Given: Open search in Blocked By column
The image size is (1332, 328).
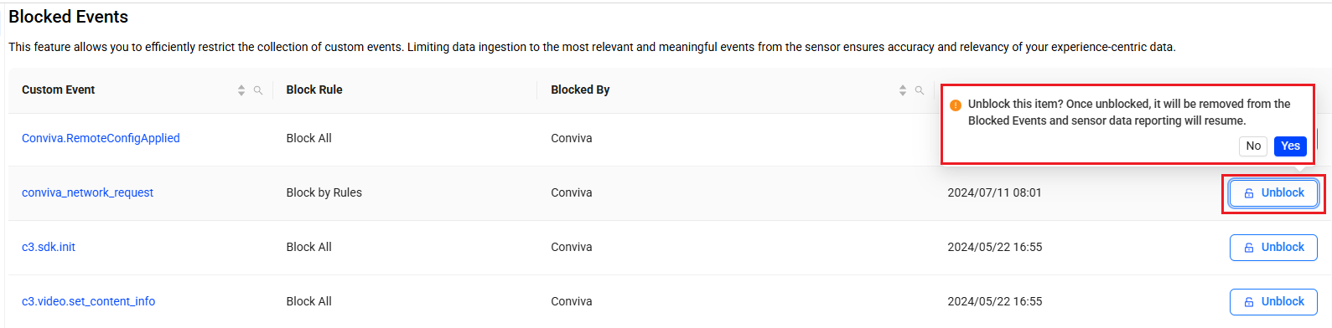Looking at the screenshot, I should coord(920,90).
